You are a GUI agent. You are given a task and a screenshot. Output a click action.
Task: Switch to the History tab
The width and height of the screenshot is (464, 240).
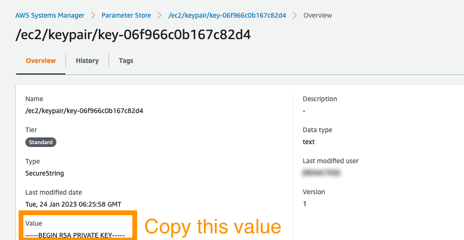point(87,61)
